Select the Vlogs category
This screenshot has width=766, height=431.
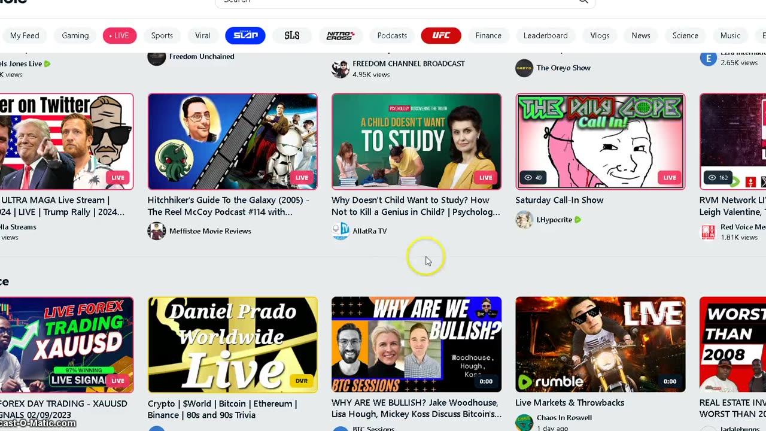tap(600, 35)
